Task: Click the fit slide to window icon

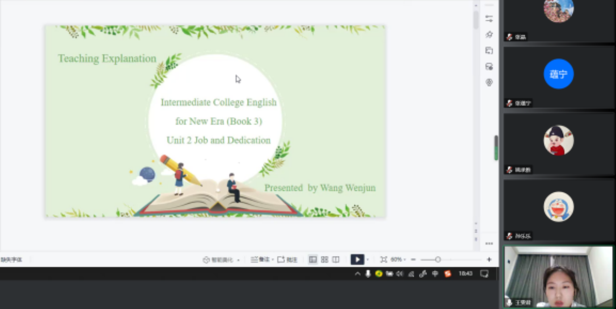Action: point(384,260)
